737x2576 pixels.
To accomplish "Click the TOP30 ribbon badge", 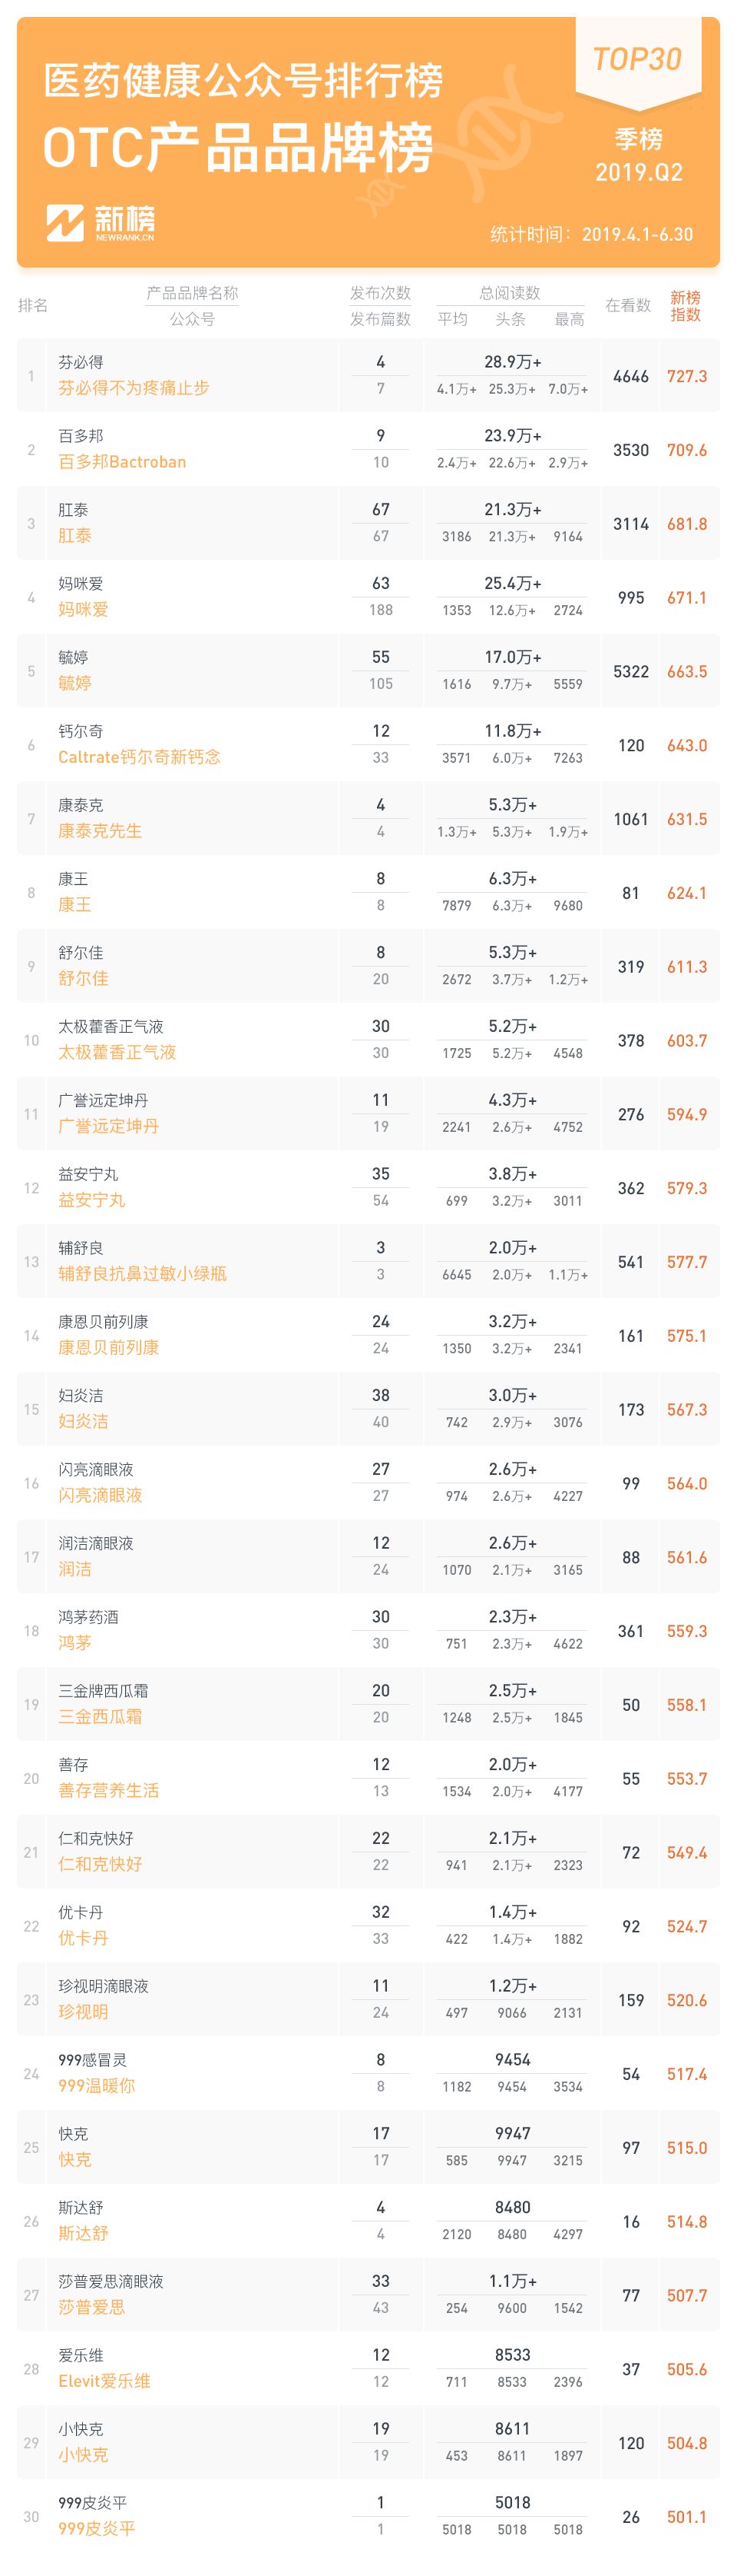I will 637,62.
